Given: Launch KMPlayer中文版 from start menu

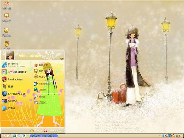Looking at the screenshot, I should click(x=14, y=94).
